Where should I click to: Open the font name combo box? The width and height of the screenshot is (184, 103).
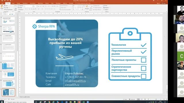coord(29,6)
